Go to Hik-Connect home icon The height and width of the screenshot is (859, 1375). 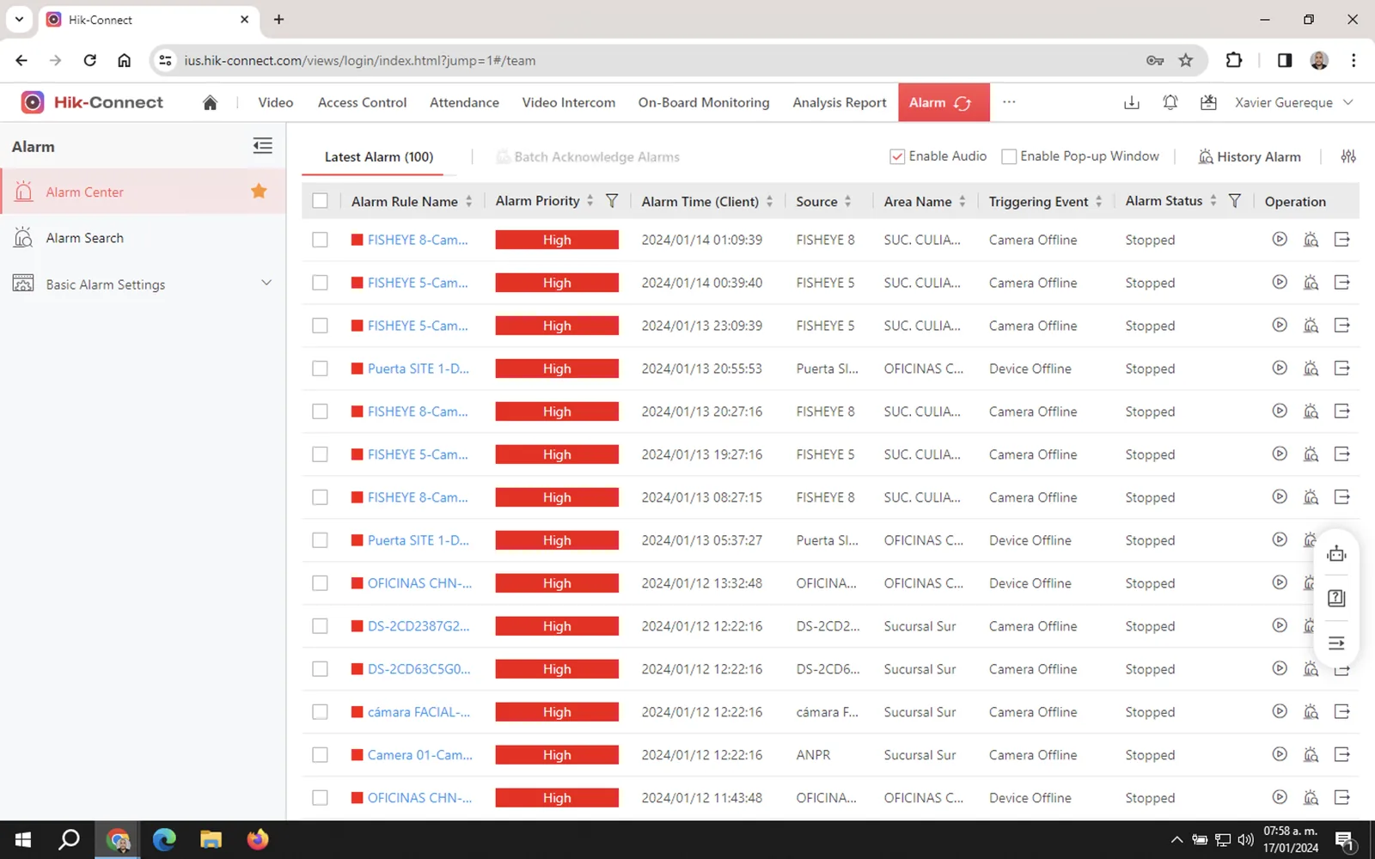click(x=210, y=102)
